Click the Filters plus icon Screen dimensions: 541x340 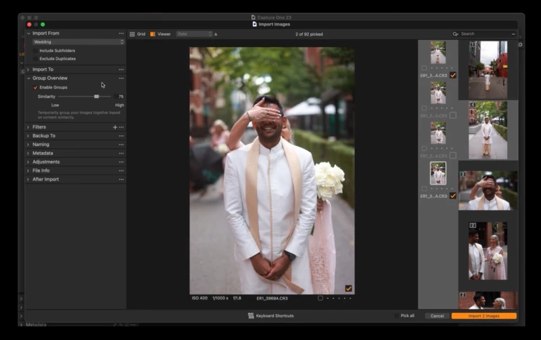(115, 127)
